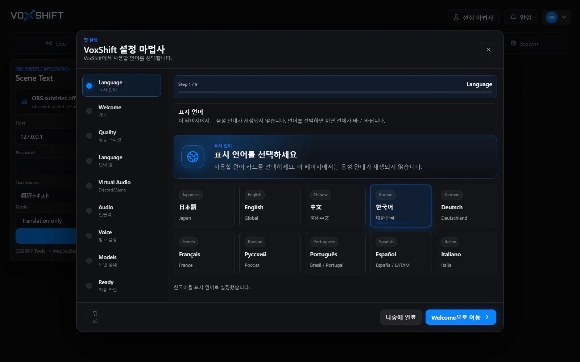Select the Welcome step in sidebar
The width and height of the screenshot is (580, 362).
click(121, 111)
